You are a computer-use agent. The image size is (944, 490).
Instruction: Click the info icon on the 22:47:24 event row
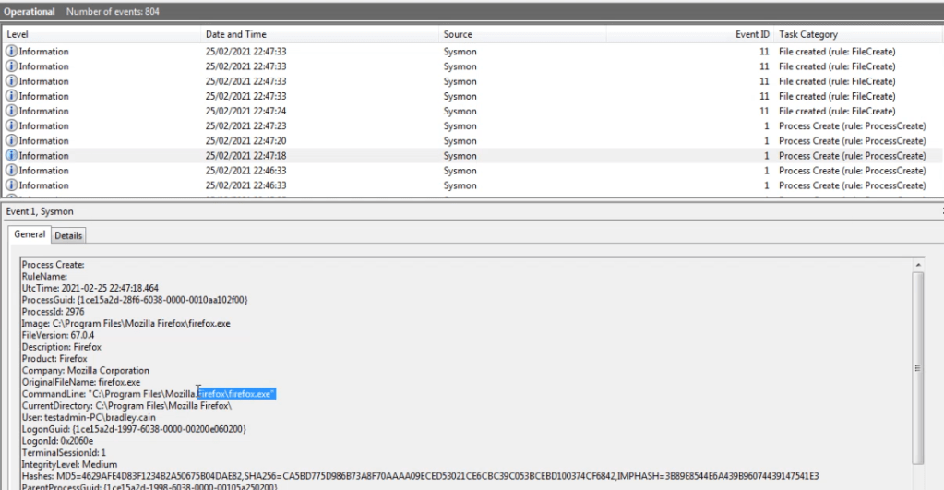(12, 112)
